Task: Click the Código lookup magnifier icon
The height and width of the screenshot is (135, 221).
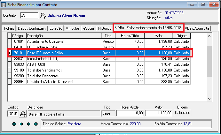Action: tap(23, 113)
